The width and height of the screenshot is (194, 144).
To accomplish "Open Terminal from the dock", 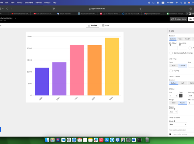I will (139, 140).
